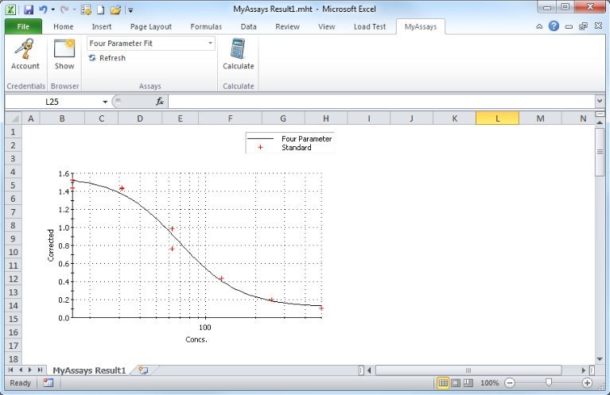Select row 1 header
This screenshot has height=395, width=610.
point(14,132)
